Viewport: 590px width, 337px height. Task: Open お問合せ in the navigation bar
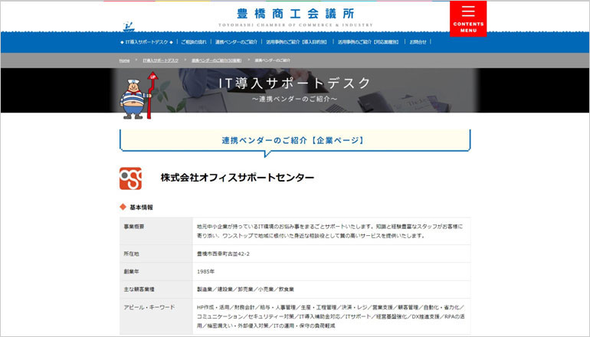pyautogui.click(x=418, y=42)
